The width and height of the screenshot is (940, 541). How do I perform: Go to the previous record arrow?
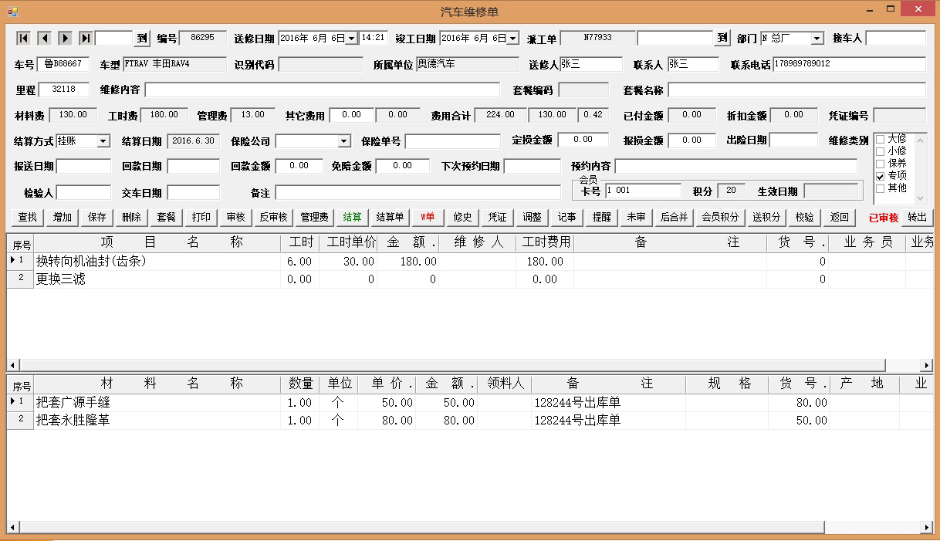[x=44, y=38]
